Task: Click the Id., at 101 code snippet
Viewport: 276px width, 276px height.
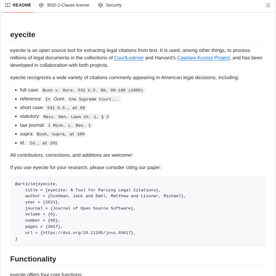Action: [x=43, y=143]
